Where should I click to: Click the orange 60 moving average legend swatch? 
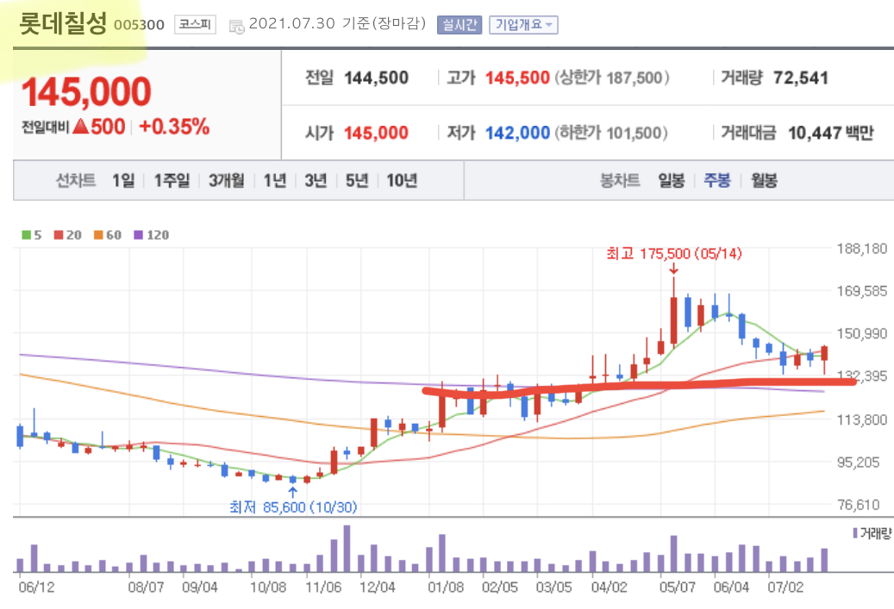(98, 234)
